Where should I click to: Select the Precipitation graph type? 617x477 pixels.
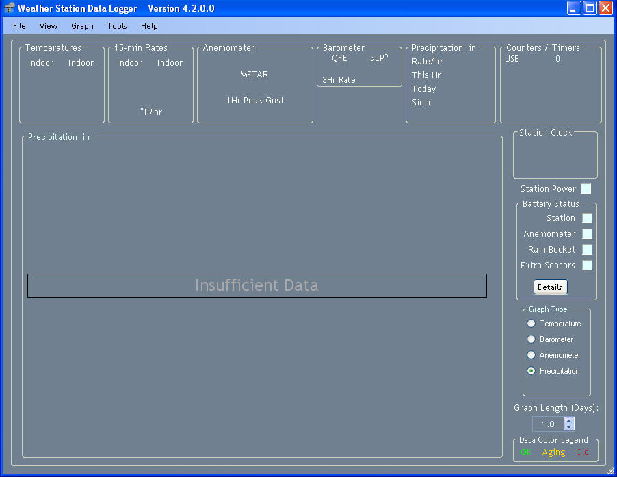[531, 370]
